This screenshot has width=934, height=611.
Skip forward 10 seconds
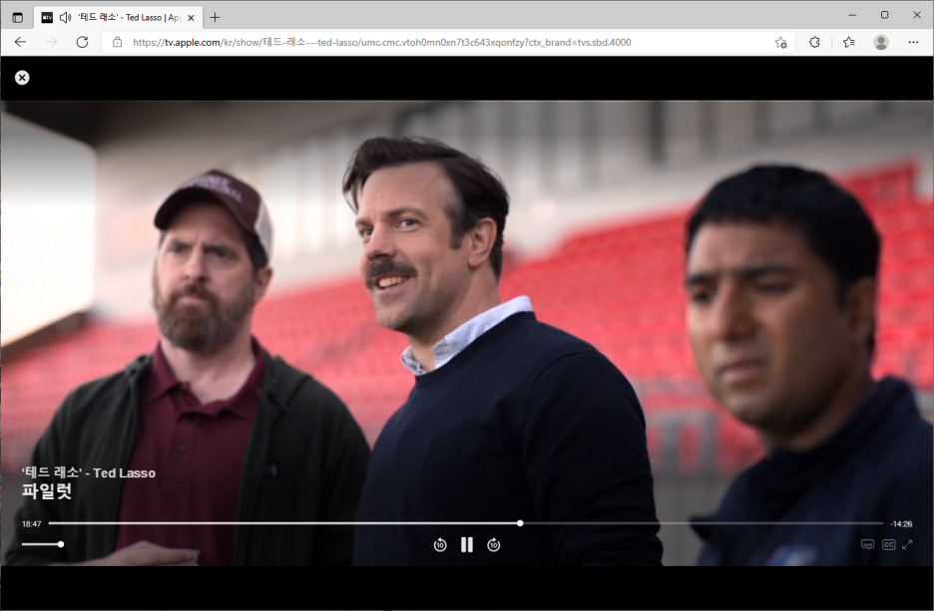point(494,545)
